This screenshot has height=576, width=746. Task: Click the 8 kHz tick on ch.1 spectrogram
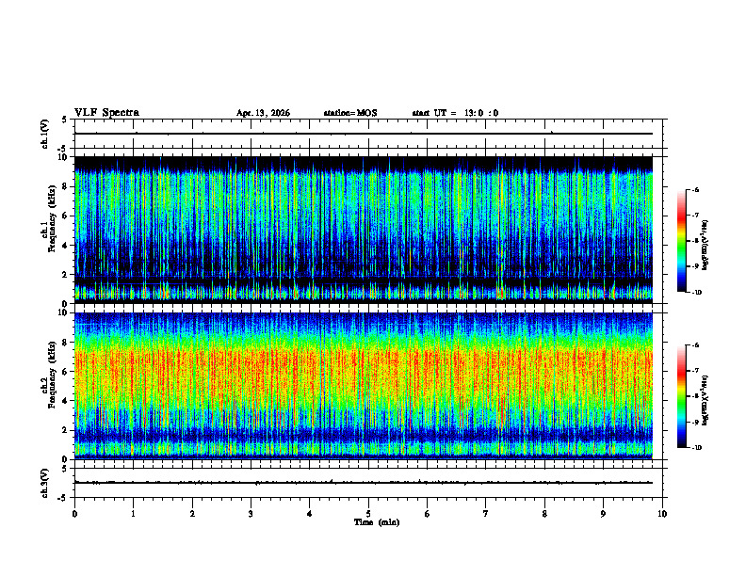tap(66, 186)
